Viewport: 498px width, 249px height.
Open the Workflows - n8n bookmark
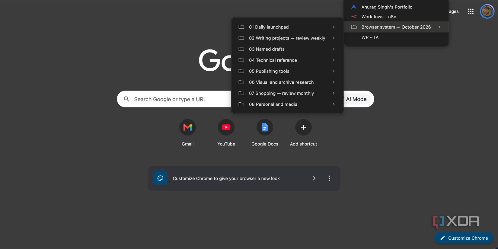click(x=396, y=17)
